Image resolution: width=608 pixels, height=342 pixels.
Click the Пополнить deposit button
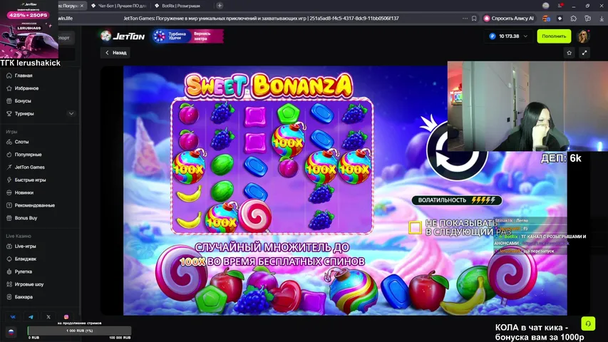(554, 36)
